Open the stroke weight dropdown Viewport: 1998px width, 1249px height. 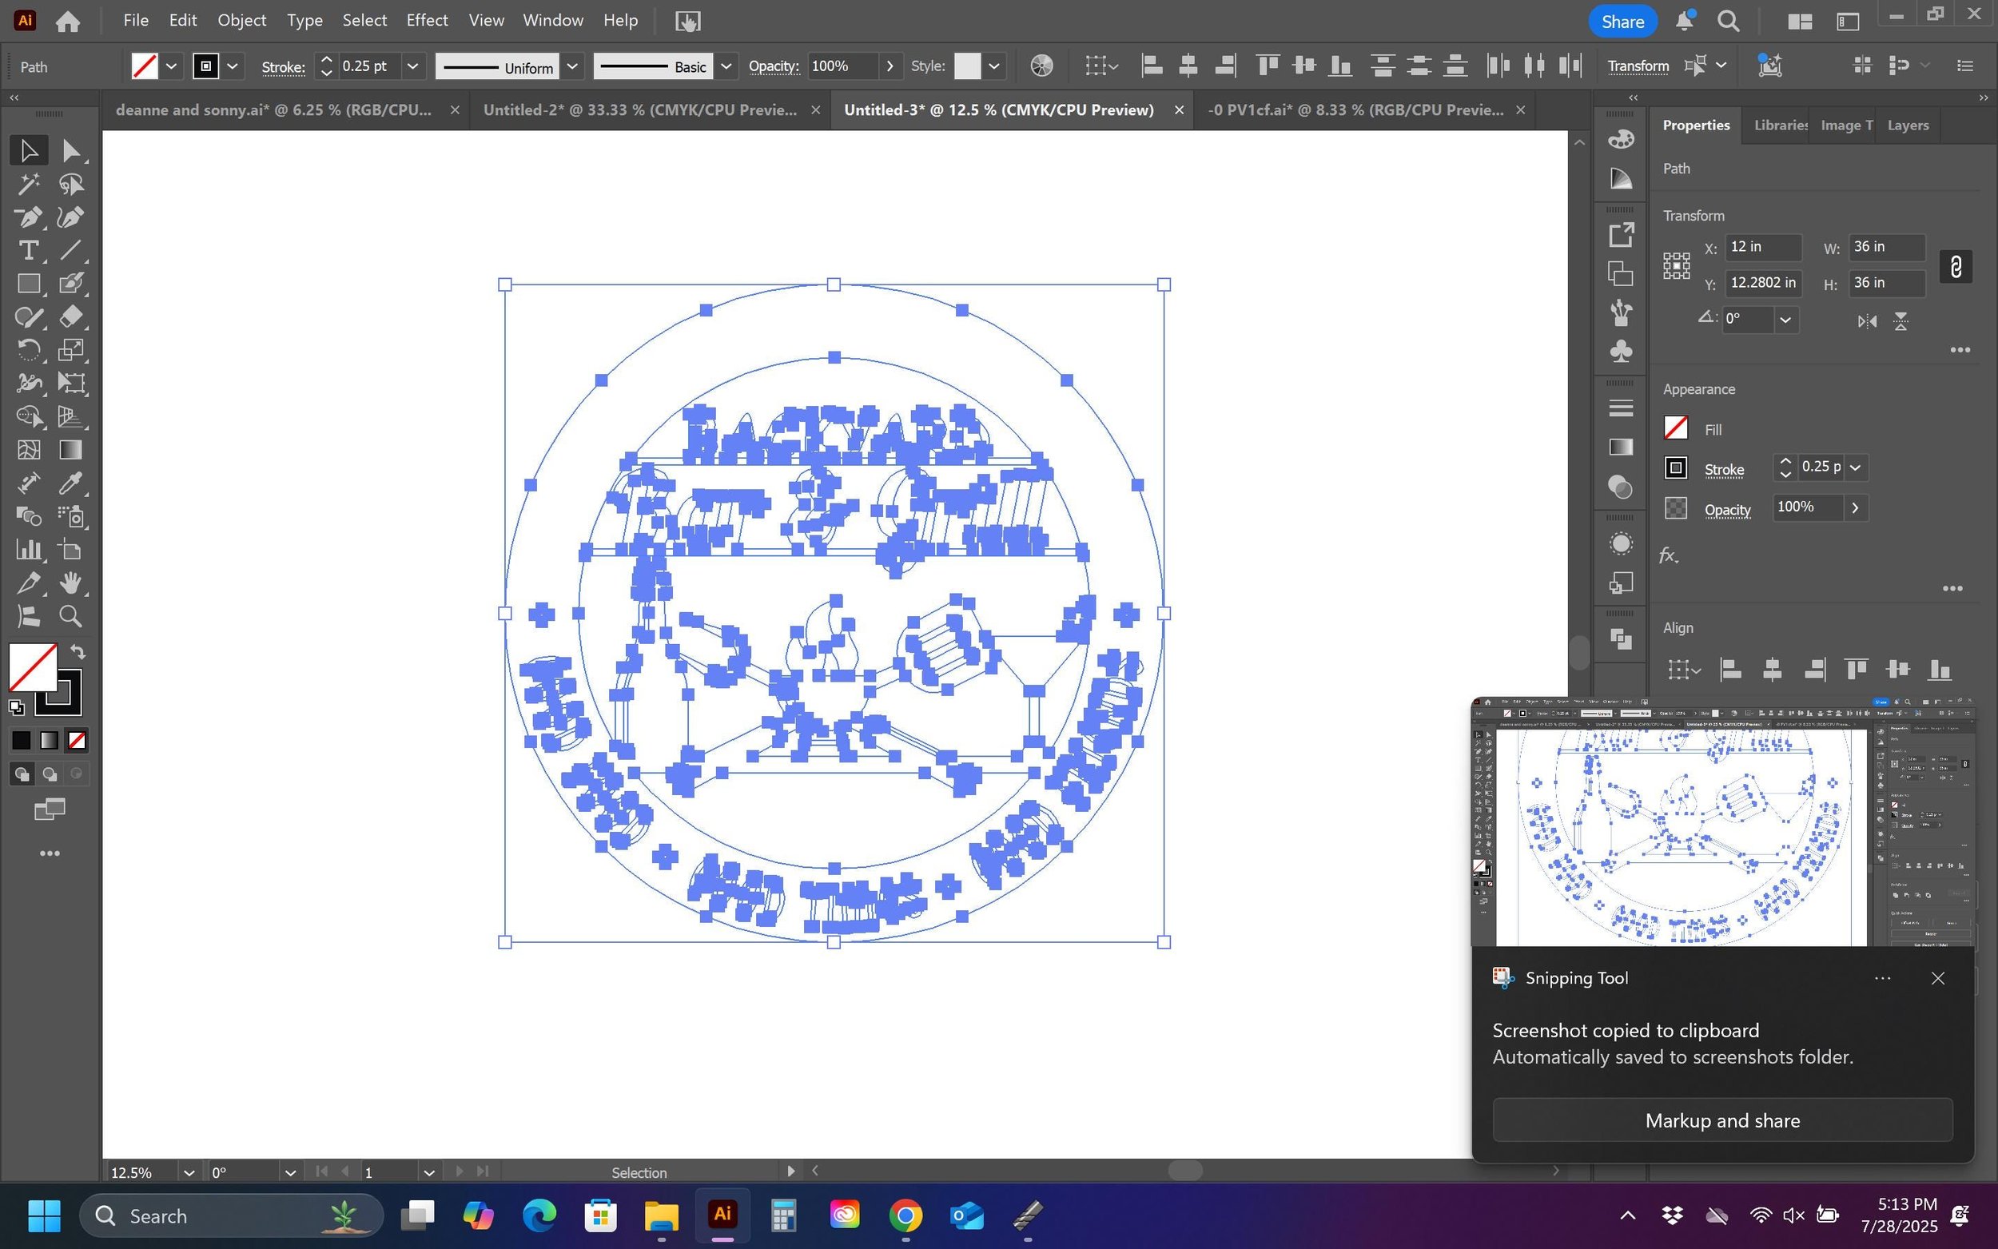[412, 66]
